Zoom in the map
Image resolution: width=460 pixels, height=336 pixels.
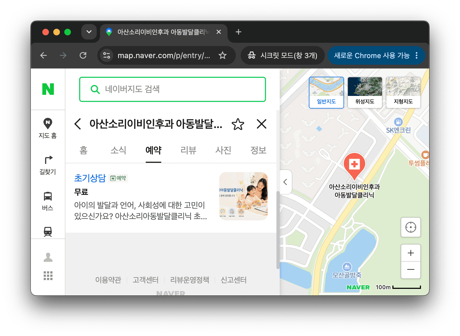coord(411,253)
